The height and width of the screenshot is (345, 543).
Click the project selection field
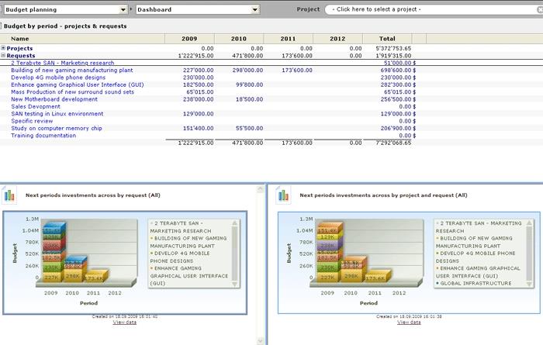[434, 9]
